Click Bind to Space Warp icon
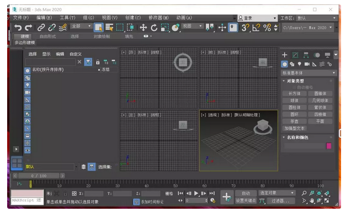 [x=63, y=28]
